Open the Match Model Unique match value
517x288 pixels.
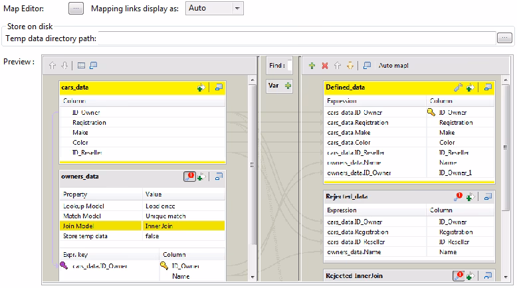point(183,216)
